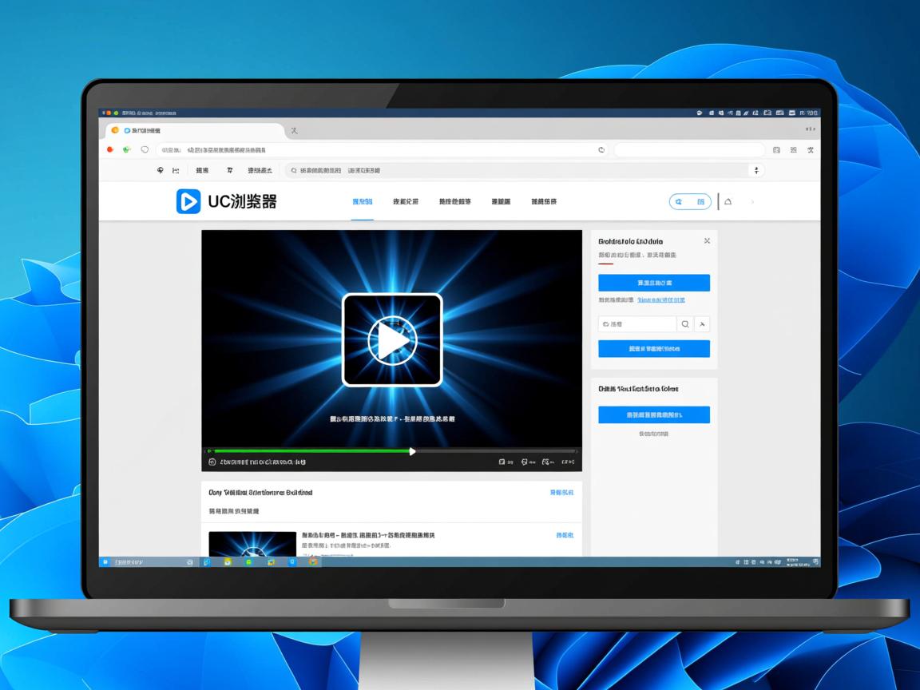Viewport: 920px width, 690px height.
Task: Click the blue underlined link in sidebar
Action: (x=660, y=300)
